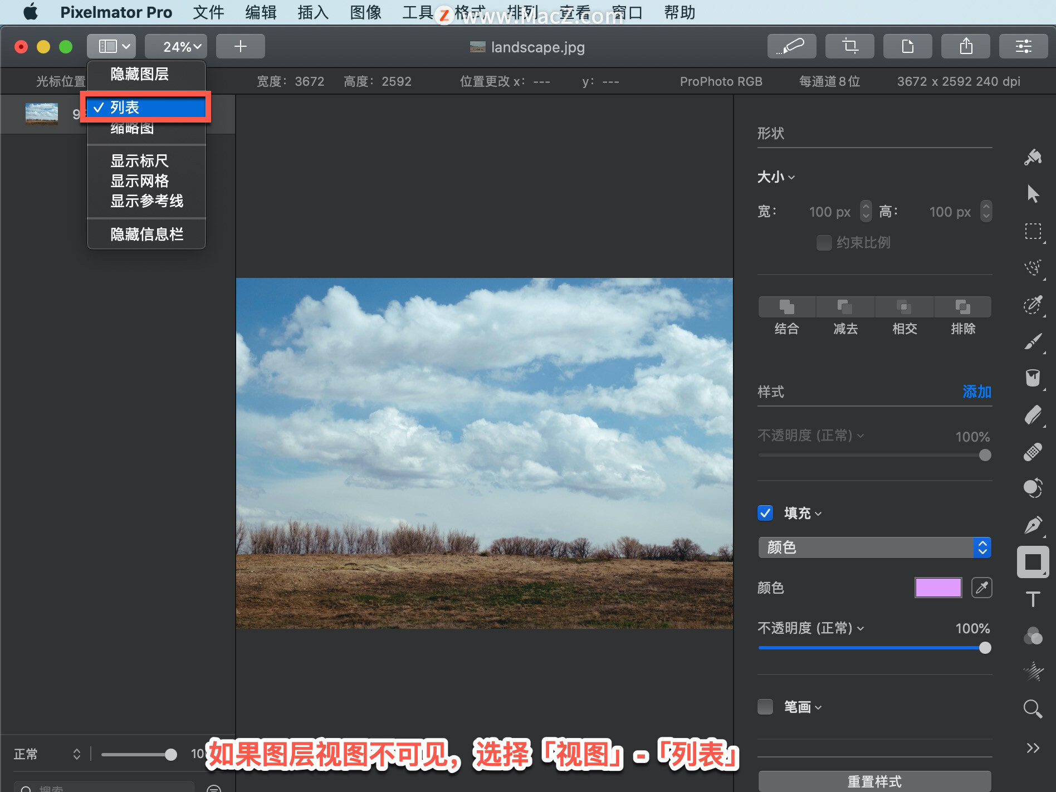Click the document export toolbar icon
The height and width of the screenshot is (792, 1056).
coord(907,46)
